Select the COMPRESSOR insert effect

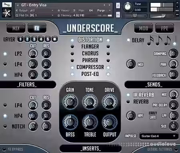coord(90,67)
